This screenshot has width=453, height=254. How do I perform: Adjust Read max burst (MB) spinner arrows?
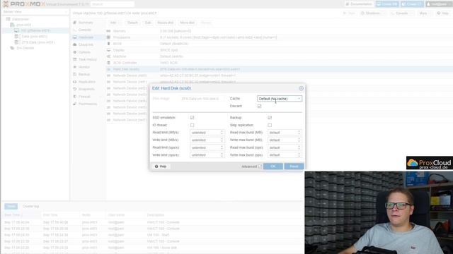point(299,133)
